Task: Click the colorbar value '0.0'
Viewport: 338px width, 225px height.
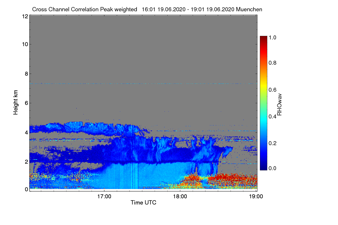Action: pos(272,168)
